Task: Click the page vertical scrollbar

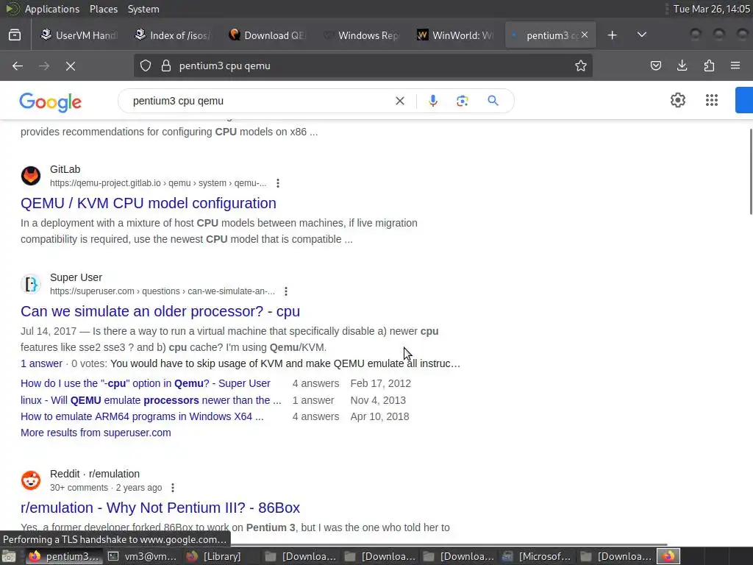Action: (750, 172)
